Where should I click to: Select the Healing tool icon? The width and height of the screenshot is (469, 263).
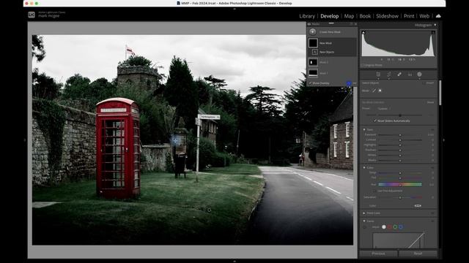[x=399, y=75]
